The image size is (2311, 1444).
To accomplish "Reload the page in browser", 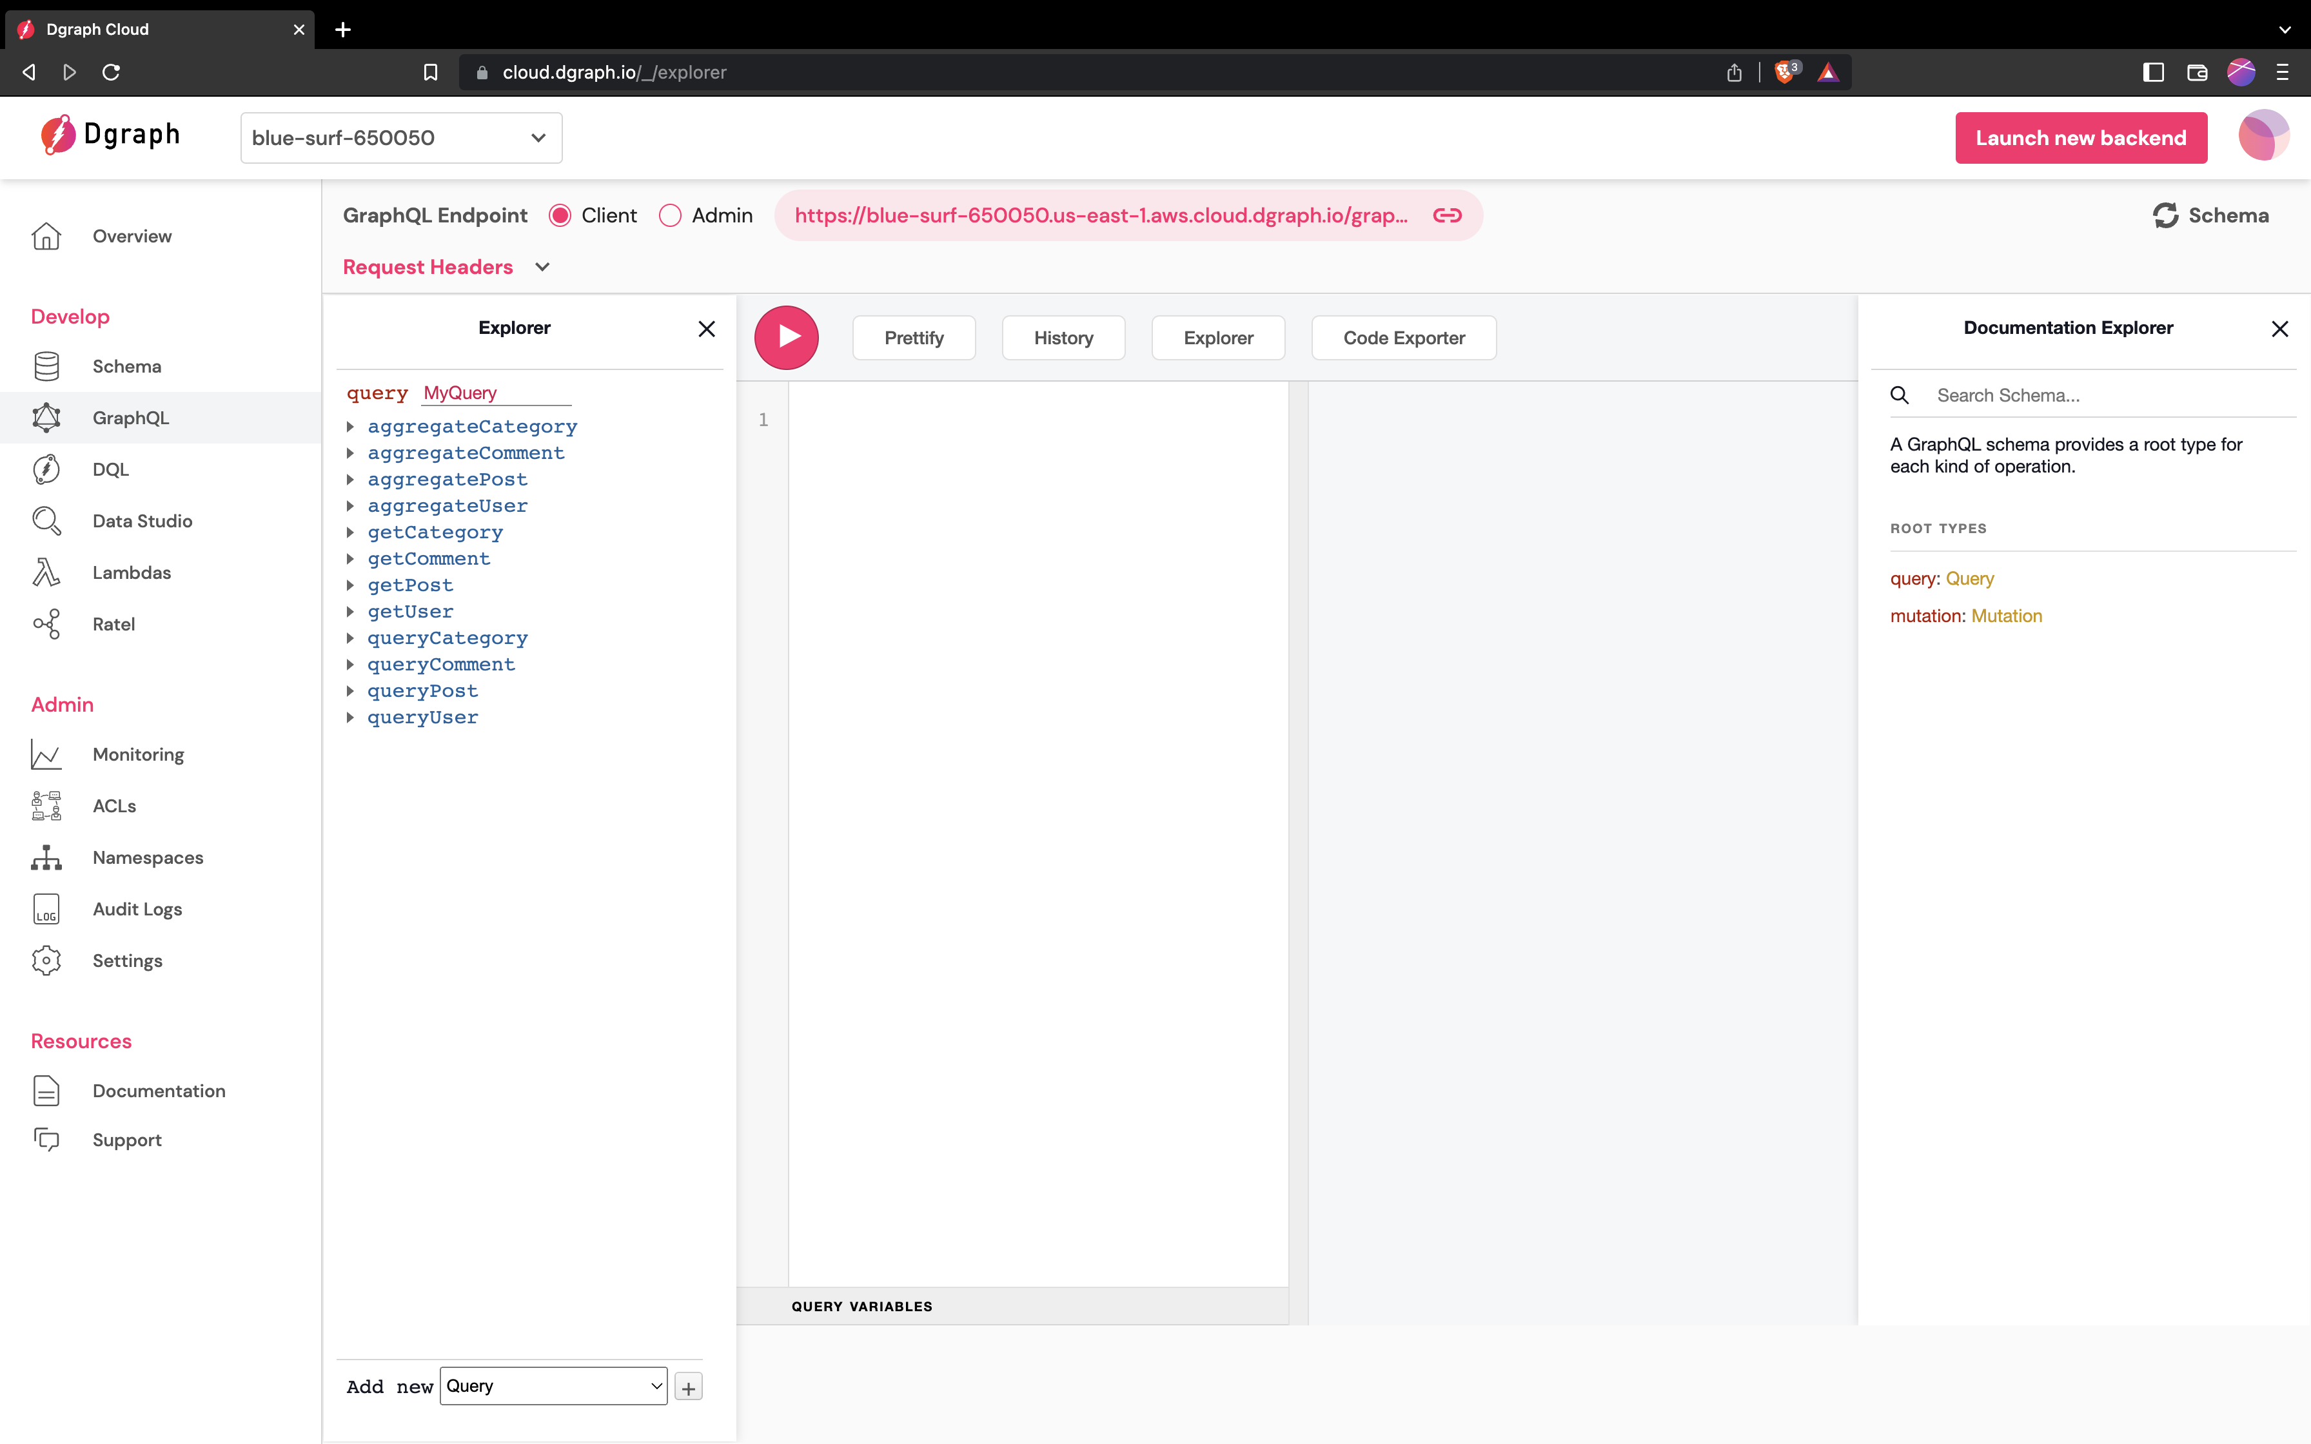I will (x=111, y=73).
